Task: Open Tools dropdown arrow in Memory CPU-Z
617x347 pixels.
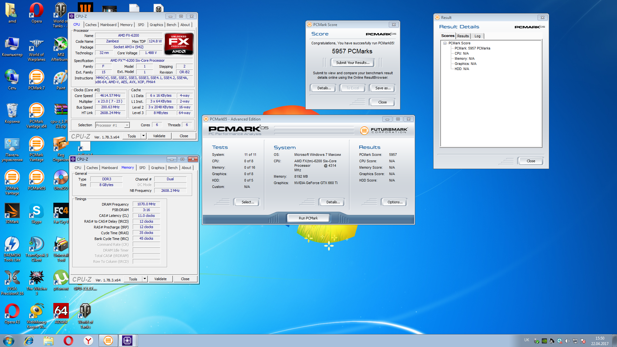Action: (x=145, y=279)
